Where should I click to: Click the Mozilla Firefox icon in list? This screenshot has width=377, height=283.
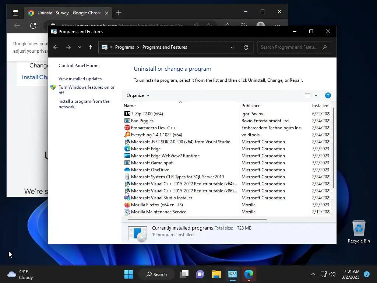click(x=127, y=205)
